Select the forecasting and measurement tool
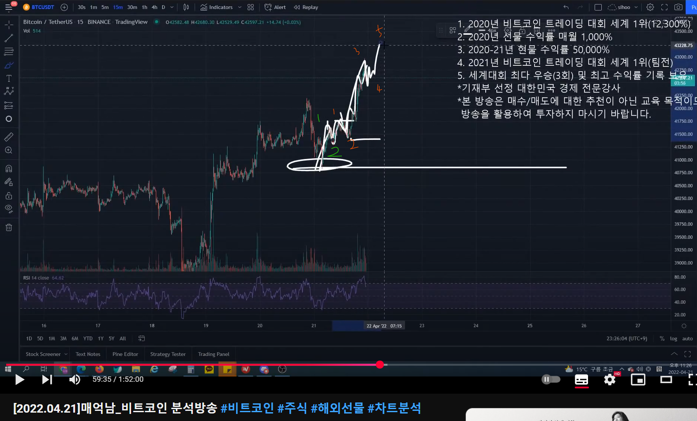The height and width of the screenshot is (421, 697). (9, 105)
